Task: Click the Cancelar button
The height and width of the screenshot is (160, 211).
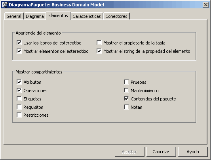Action: (161, 152)
